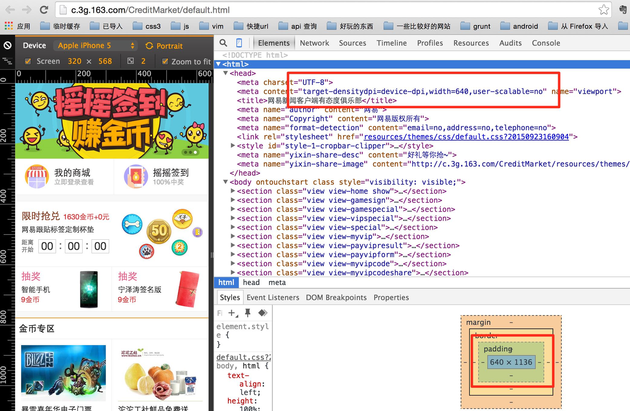Click the red paw badge icon
Viewport: 630px width, 411px height.
147,251
